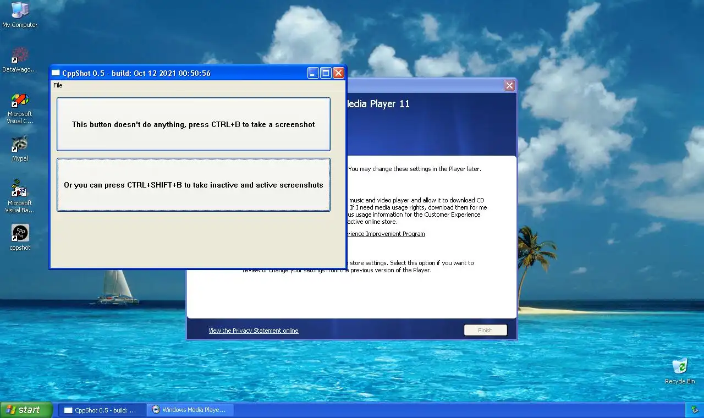Close the CppShot window
Image resolution: width=704 pixels, height=418 pixels.
(338, 73)
